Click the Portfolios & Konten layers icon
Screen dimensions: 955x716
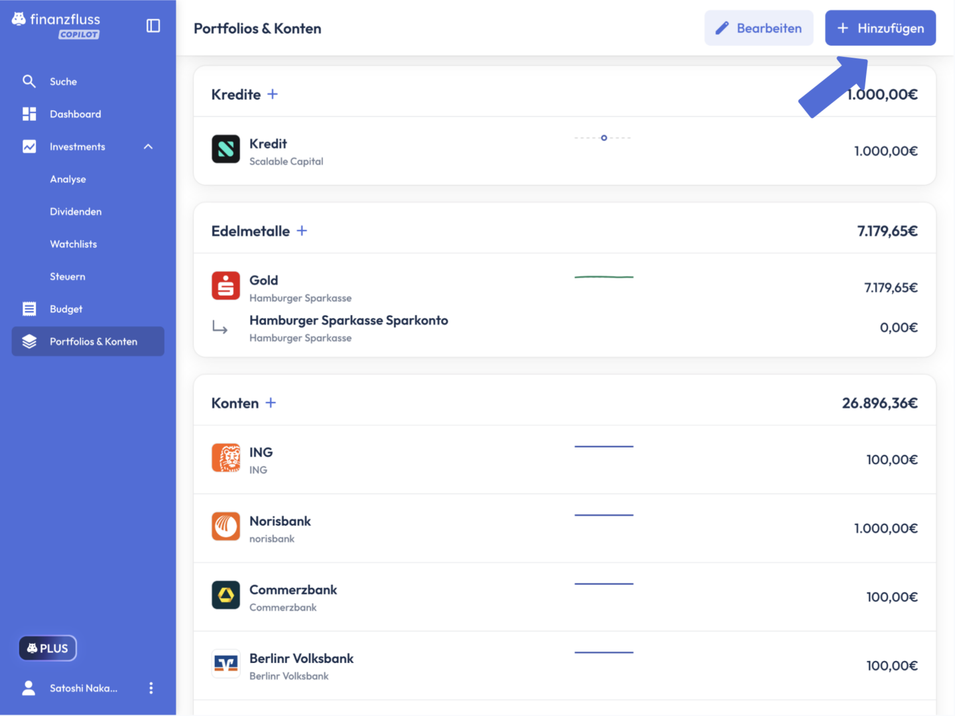[x=29, y=341]
